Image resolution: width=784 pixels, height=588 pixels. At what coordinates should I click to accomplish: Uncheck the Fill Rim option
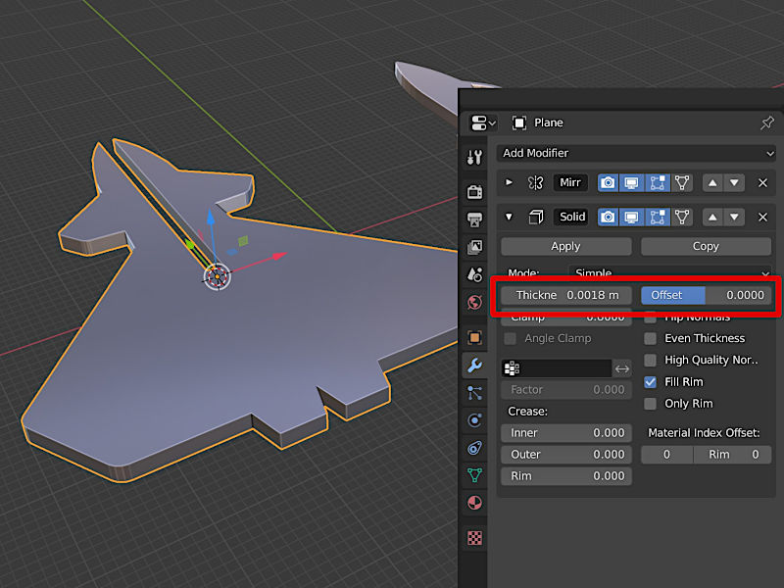point(650,382)
